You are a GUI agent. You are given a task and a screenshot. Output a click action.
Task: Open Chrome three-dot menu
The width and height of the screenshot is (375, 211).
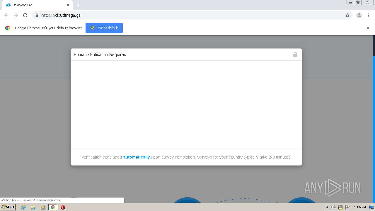point(369,15)
